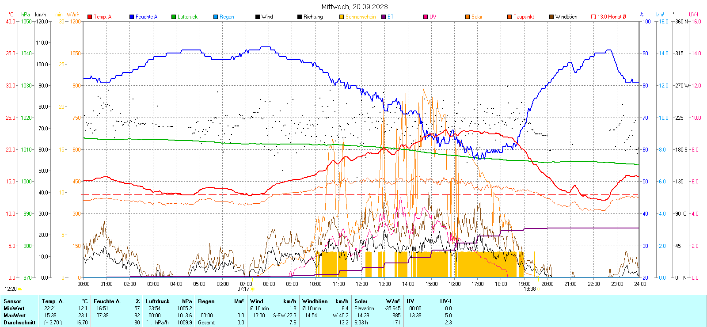Click the blue Feuchte A. legend square
The image size is (707, 327).
132,17
